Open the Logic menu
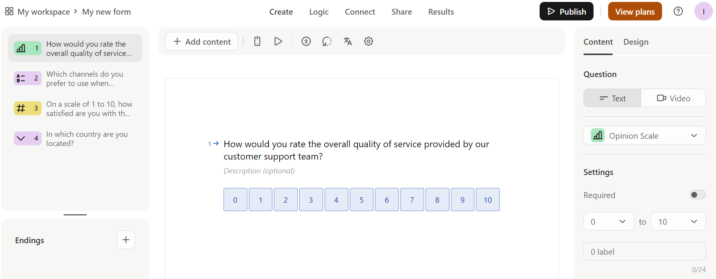This screenshot has width=716, height=279. click(x=319, y=12)
